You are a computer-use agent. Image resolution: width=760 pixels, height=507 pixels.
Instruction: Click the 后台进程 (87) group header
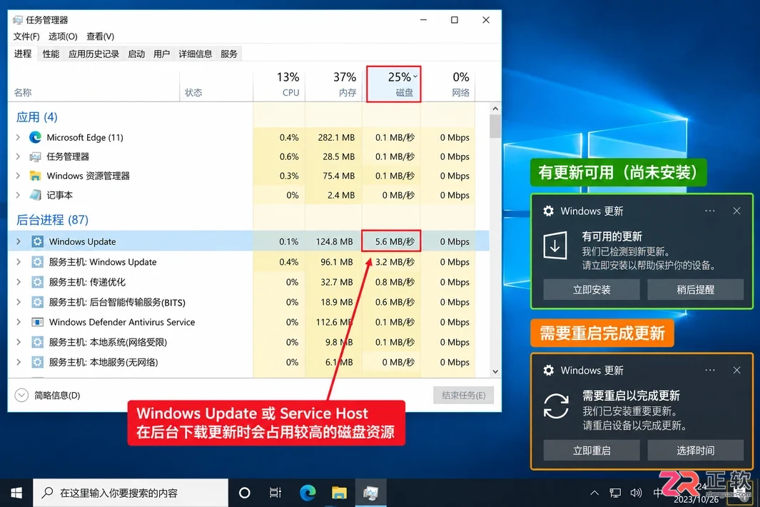coord(52,220)
